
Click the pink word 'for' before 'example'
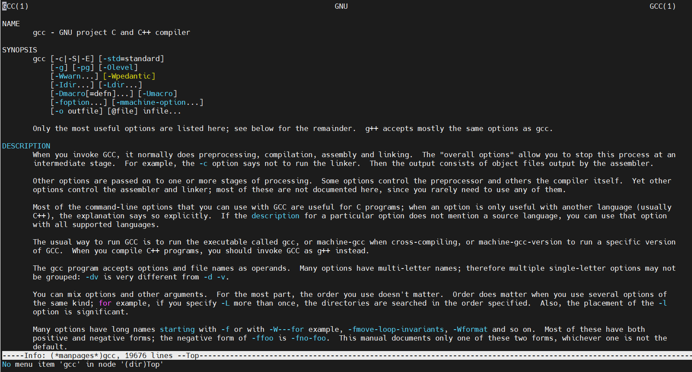[x=105, y=303]
